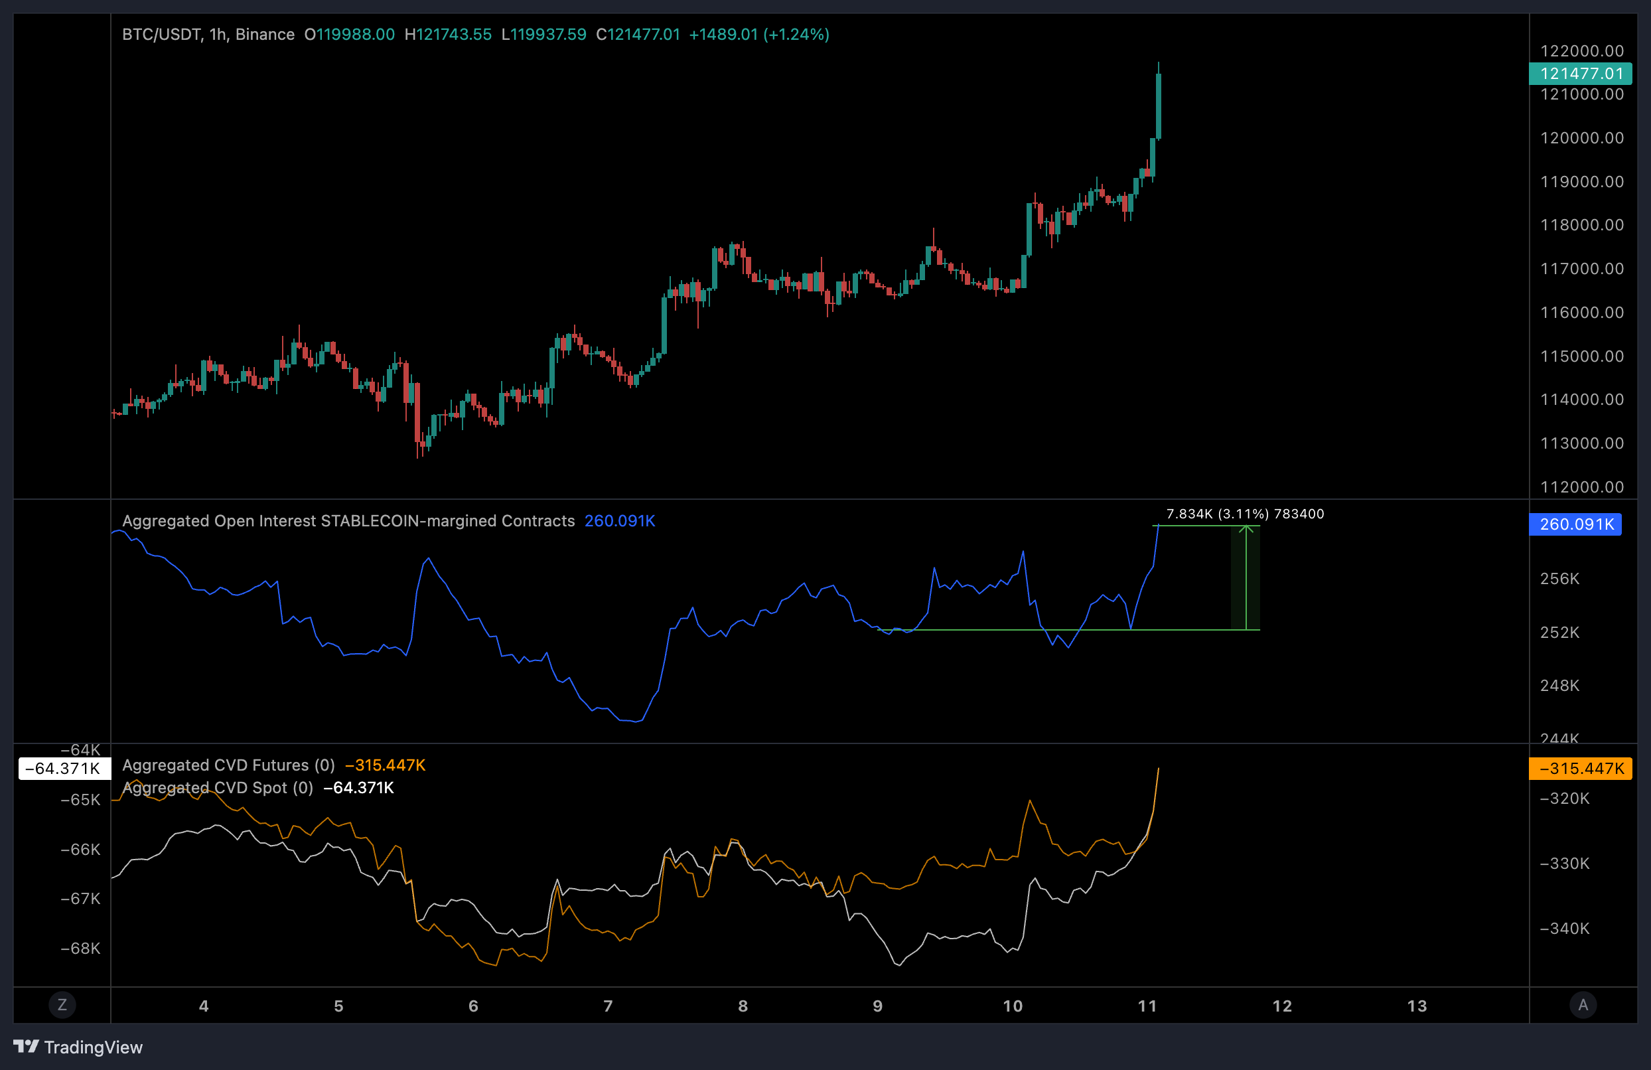The width and height of the screenshot is (1651, 1070).
Task: Click the TradingView logo icon
Action: tap(27, 1045)
